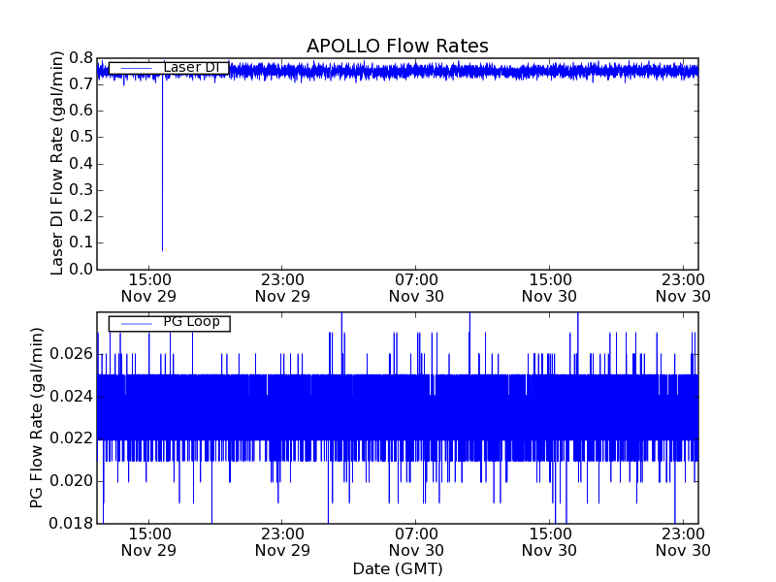776x582 pixels.
Task: Click '23:00 Nov 30' under the PG Loop plot
Action: [684, 542]
